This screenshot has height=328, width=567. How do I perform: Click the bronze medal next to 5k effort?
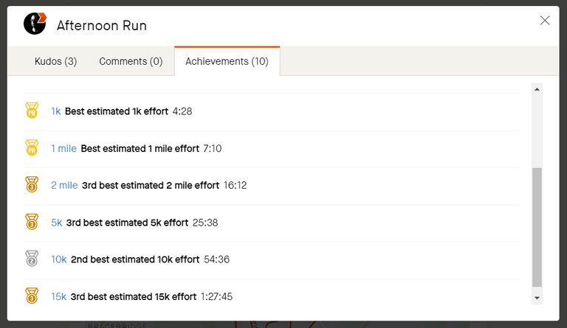(x=32, y=222)
